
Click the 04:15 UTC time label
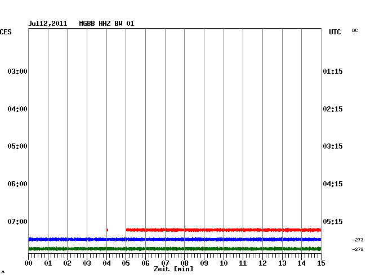[x=333, y=184]
